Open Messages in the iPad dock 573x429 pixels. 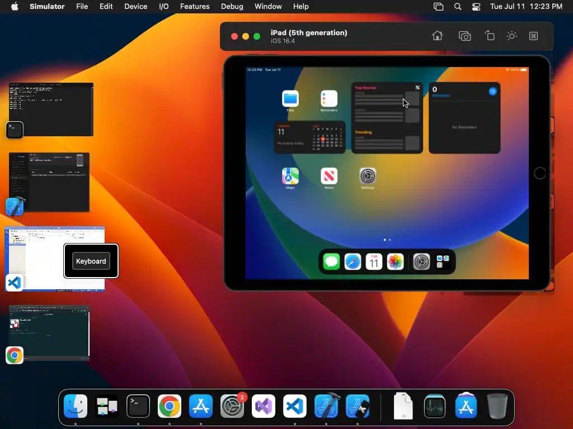(x=331, y=261)
